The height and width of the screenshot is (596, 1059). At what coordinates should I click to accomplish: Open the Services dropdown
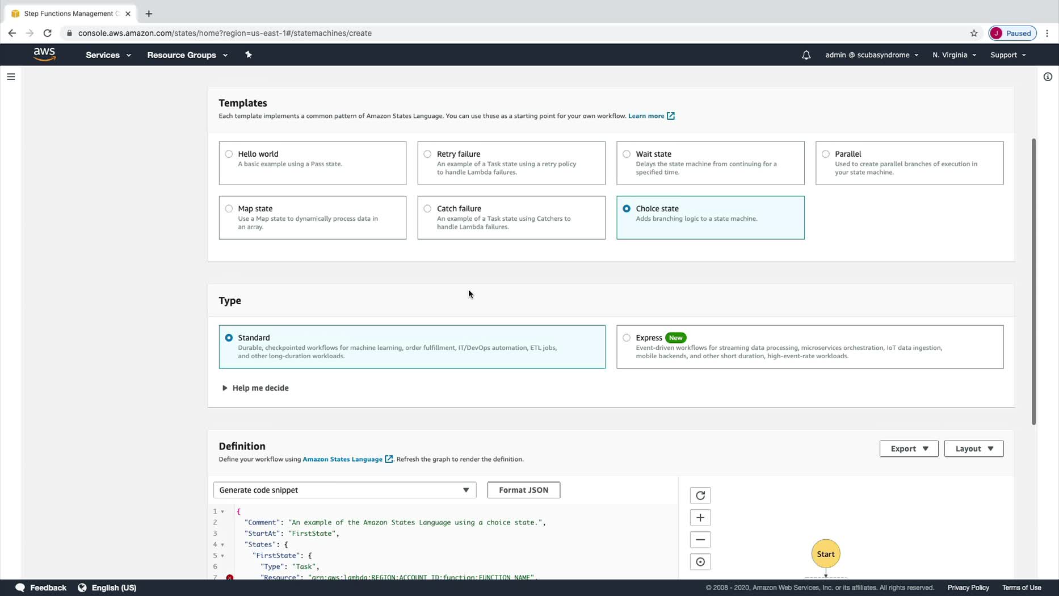pos(108,55)
